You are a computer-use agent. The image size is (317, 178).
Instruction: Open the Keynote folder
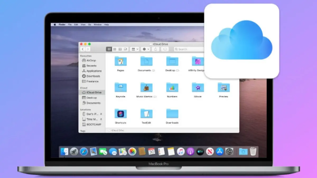(120, 87)
